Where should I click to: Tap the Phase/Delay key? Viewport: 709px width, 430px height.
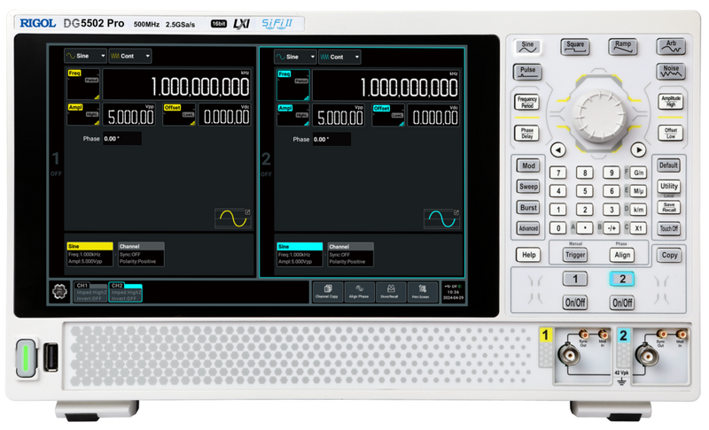[526, 133]
